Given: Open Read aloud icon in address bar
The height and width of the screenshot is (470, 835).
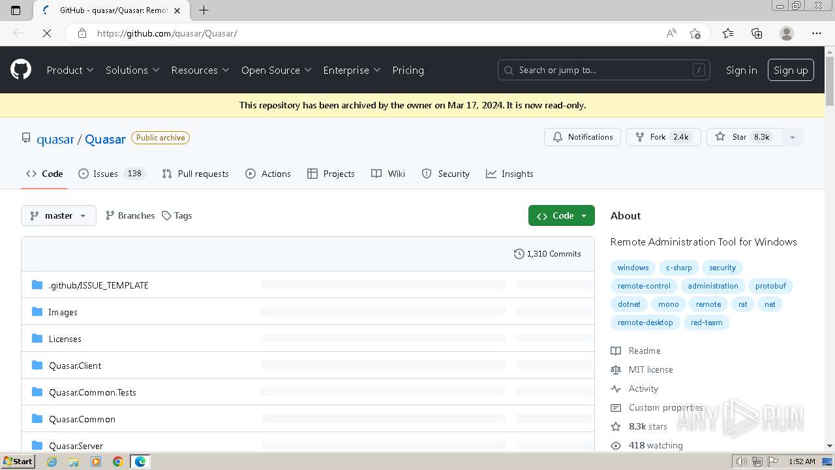Looking at the screenshot, I should click(x=671, y=33).
